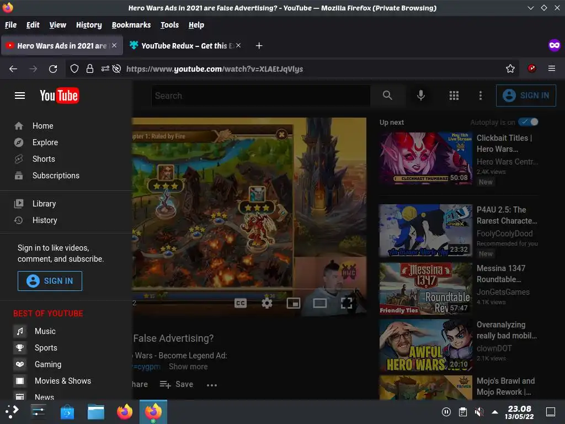The image size is (565, 424).
Task: Expand description with Show more
Action: point(188,367)
